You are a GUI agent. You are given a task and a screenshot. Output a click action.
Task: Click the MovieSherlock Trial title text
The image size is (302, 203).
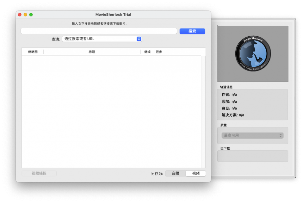tap(113, 14)
